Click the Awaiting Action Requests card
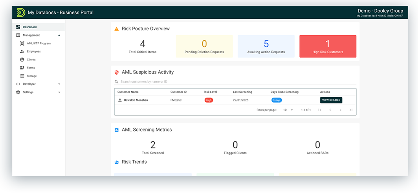Screen dimensions: 418x195 [266, 46]
